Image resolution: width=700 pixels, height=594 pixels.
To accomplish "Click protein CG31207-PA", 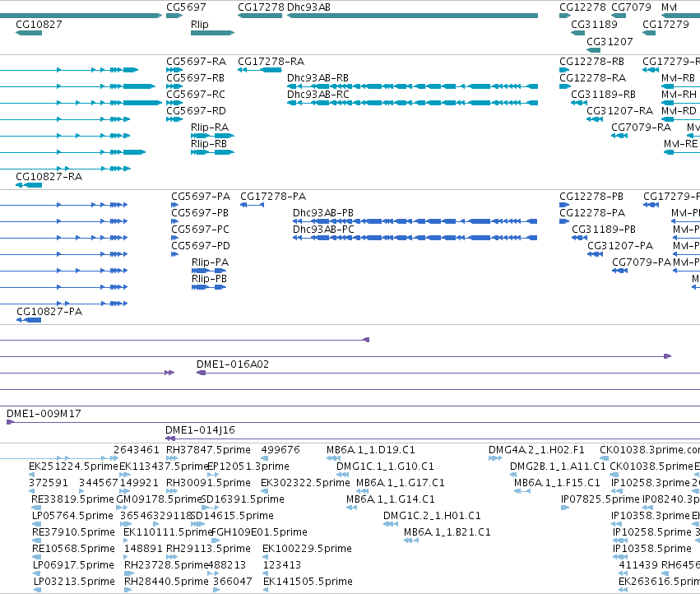I will (x=595, y=254).
